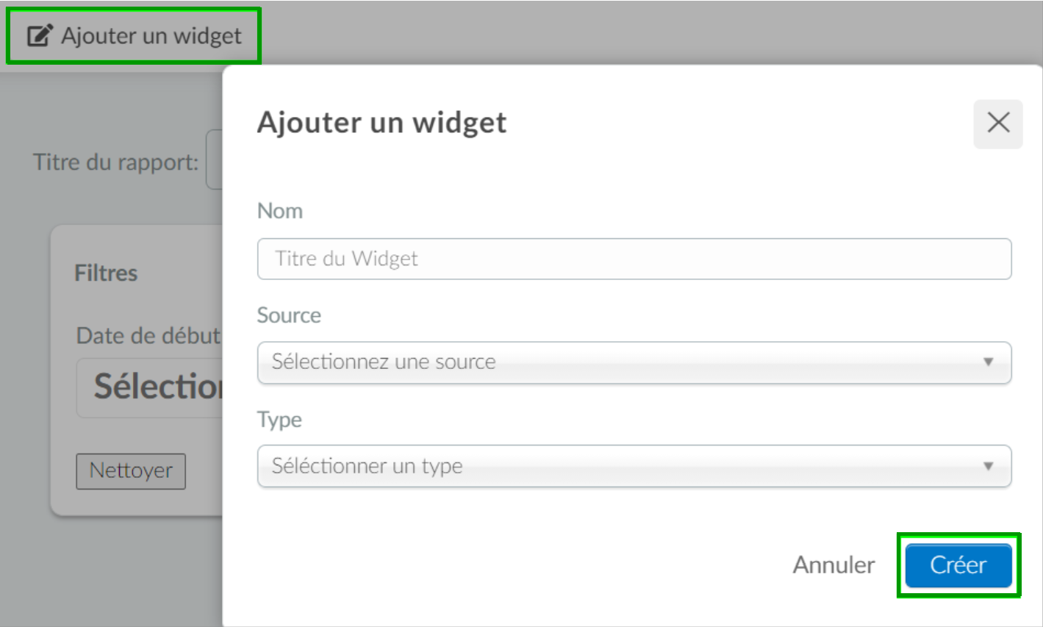
Task: Open the Sélectionnez une source dropdown
Action: (634, 362)
